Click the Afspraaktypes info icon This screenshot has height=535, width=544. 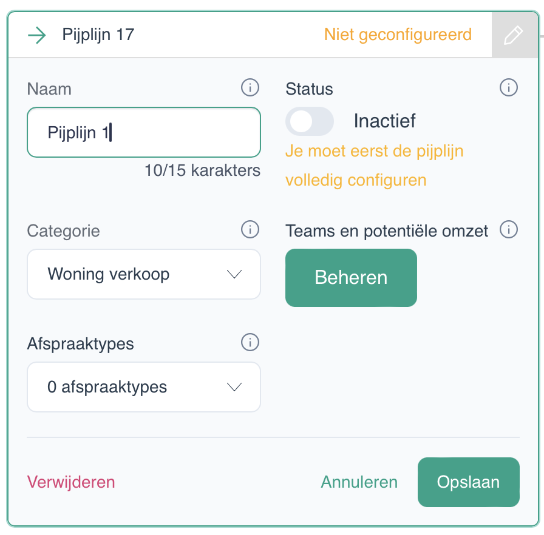click(250, 342)
